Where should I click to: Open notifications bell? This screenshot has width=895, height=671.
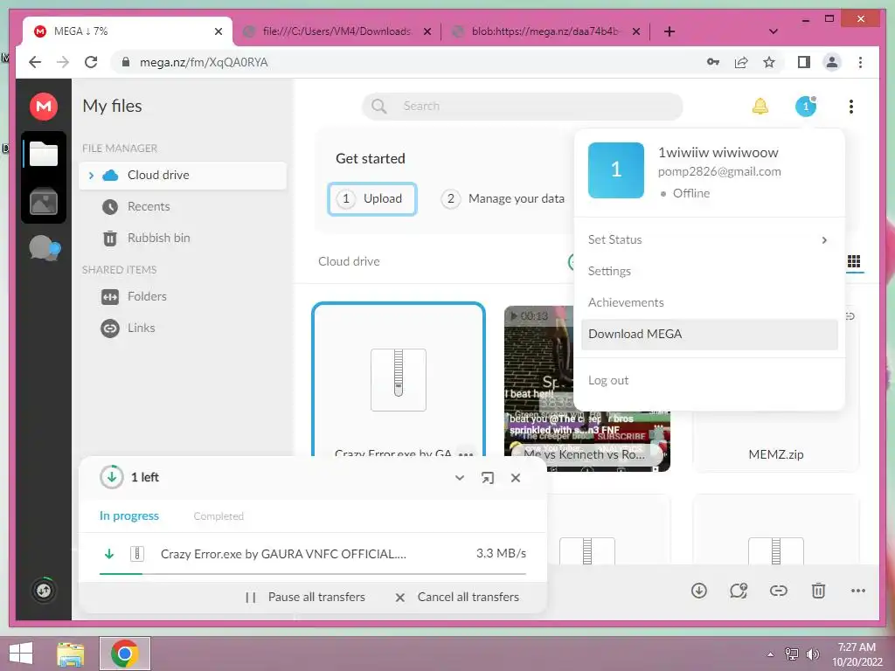tap(760, 106)
